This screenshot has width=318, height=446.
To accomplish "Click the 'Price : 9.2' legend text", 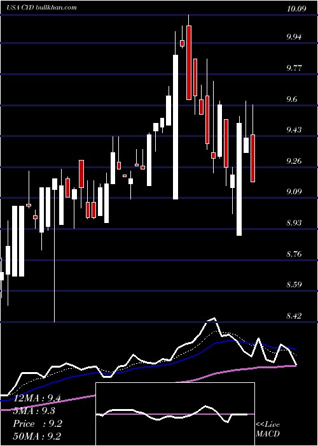I will point(38,424).
